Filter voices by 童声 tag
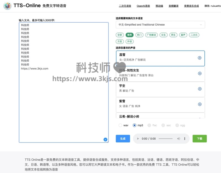221x173 pixels. [183, 35]
